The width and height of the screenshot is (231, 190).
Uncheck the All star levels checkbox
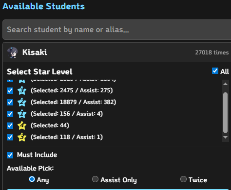coord(215,71)
